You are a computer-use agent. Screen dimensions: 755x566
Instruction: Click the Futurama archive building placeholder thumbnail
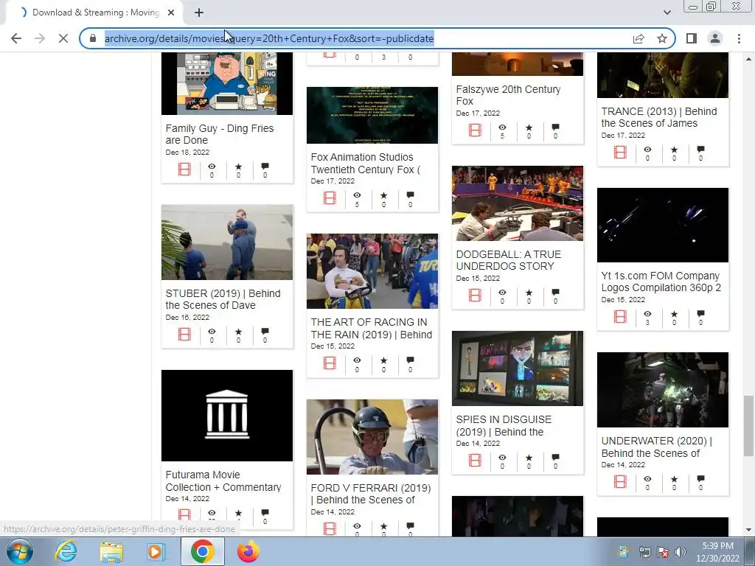click(x=227, y=416)
